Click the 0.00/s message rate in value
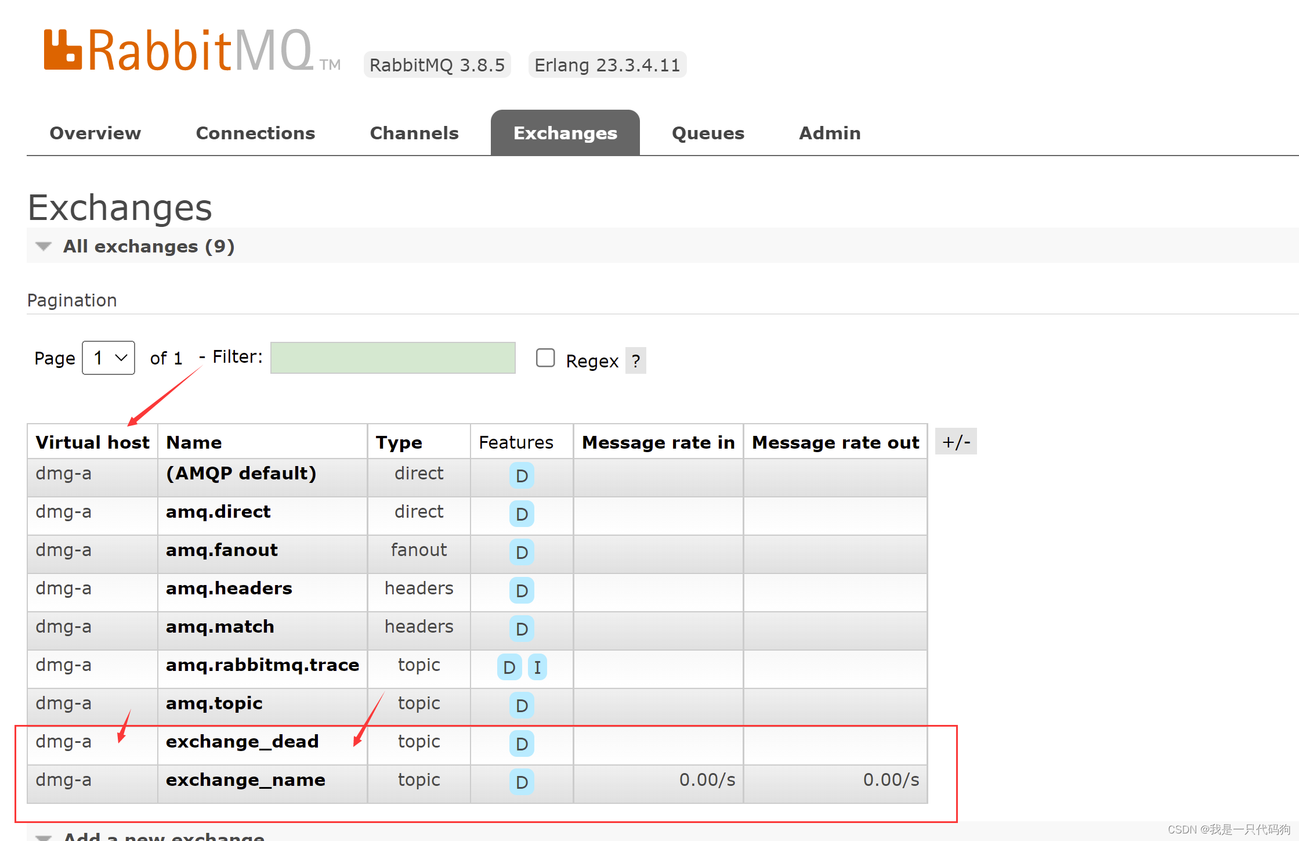The width and height of the screenshot is (1299, 841). (707, 779)
